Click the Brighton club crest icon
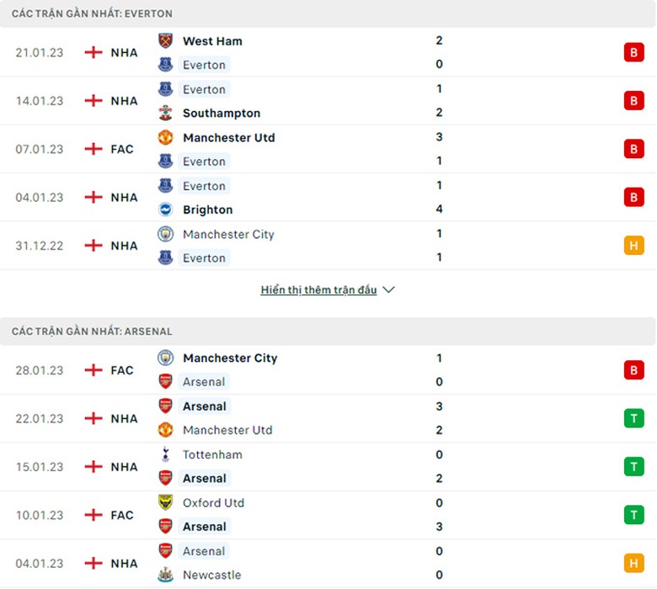This screenshot has width=657, height=589. [x=165, y=210]
